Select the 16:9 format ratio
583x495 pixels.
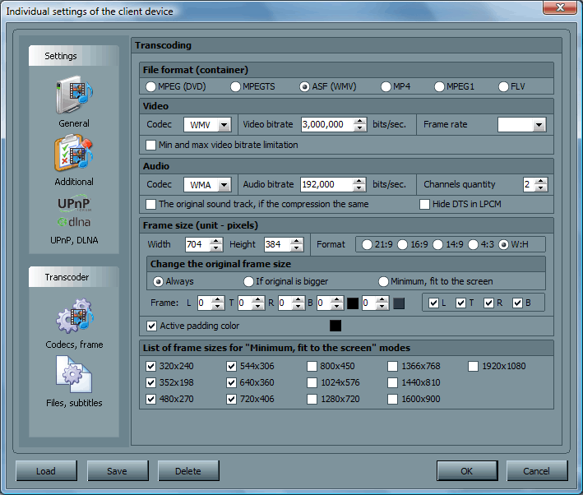(402, 245)
